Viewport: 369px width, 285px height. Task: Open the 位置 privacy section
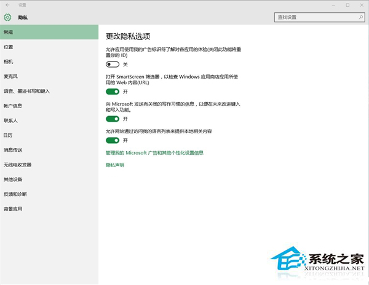[49, 47]
